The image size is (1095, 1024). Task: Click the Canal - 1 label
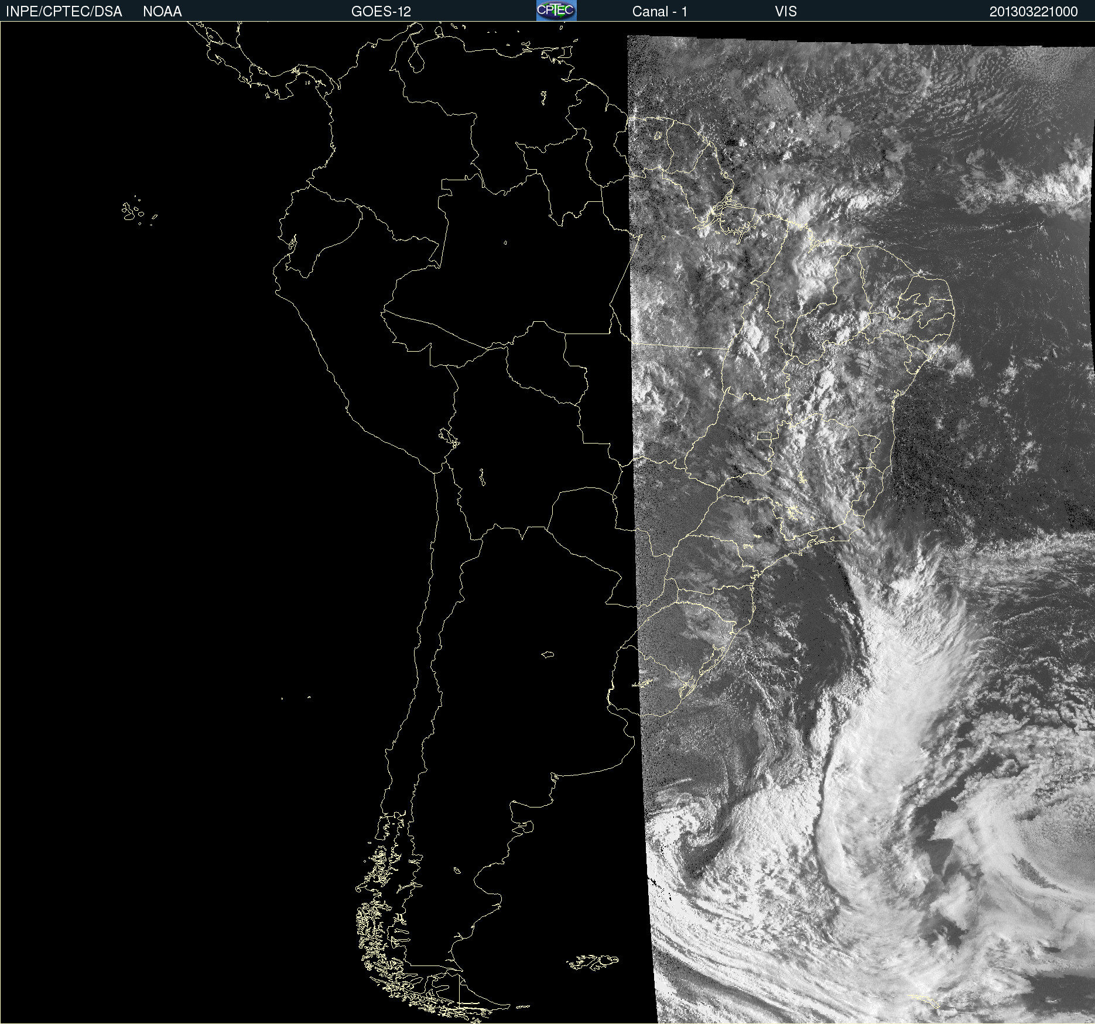(659, 12)
